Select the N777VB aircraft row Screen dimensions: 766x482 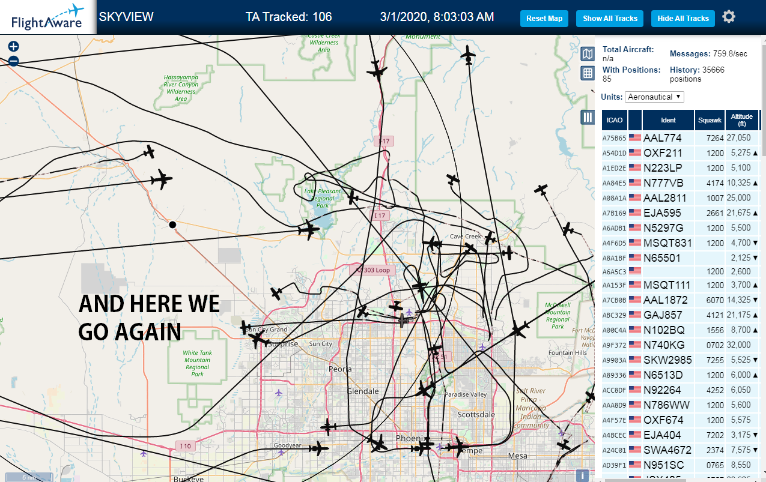[x=680, y=183]
